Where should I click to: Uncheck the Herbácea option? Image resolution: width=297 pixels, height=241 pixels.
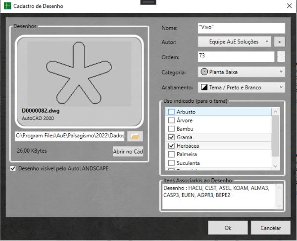point(172,146)
